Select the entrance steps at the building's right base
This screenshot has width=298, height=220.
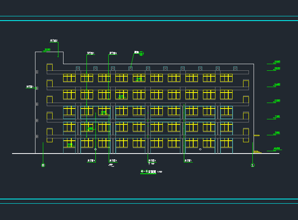tap(256, 151)
